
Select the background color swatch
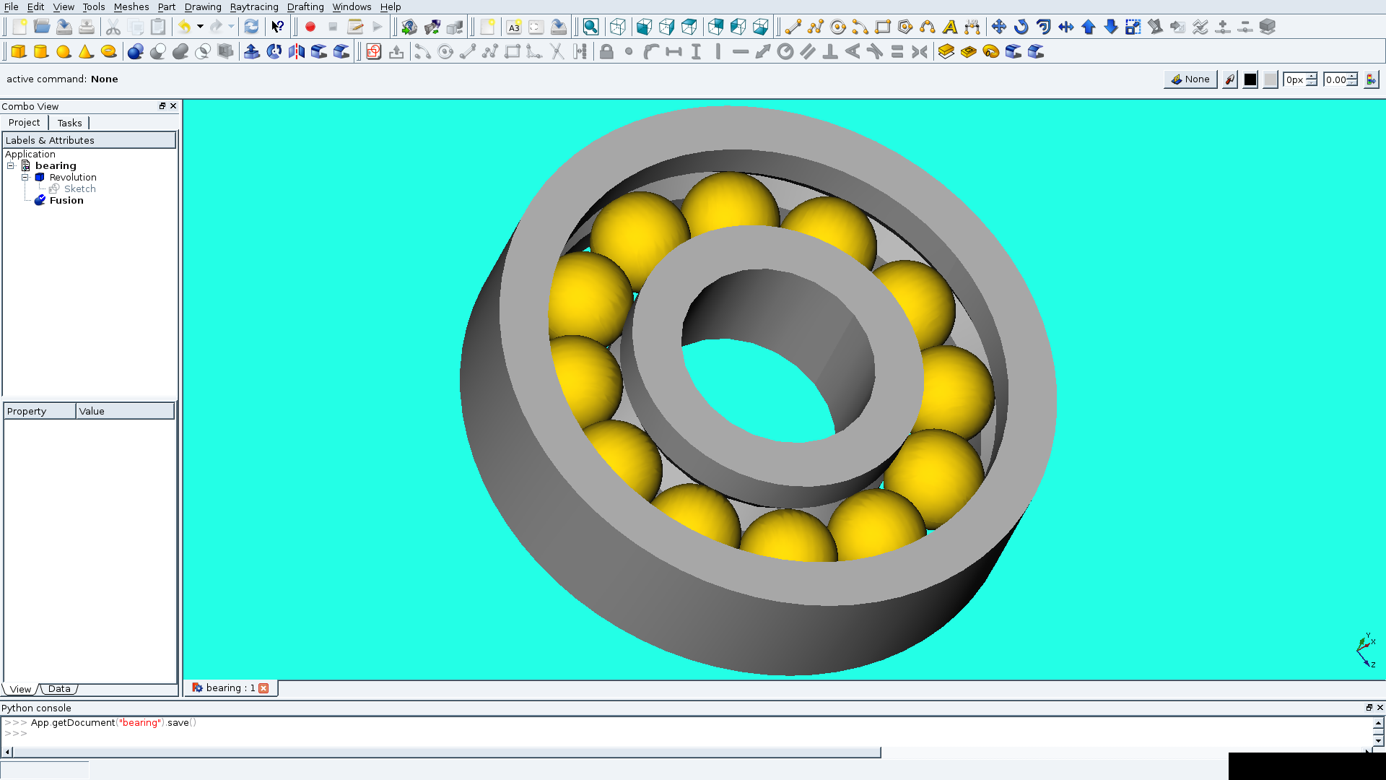[x=1270, y=79]
